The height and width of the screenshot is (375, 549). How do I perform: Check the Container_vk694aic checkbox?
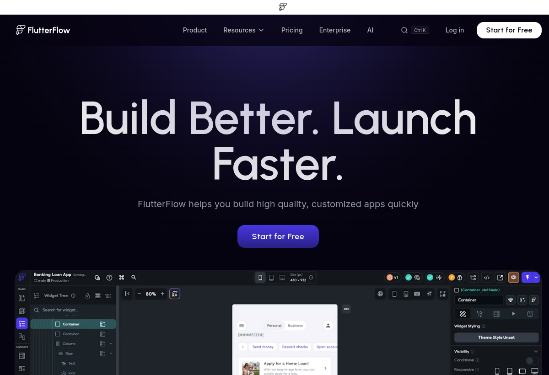457,290
